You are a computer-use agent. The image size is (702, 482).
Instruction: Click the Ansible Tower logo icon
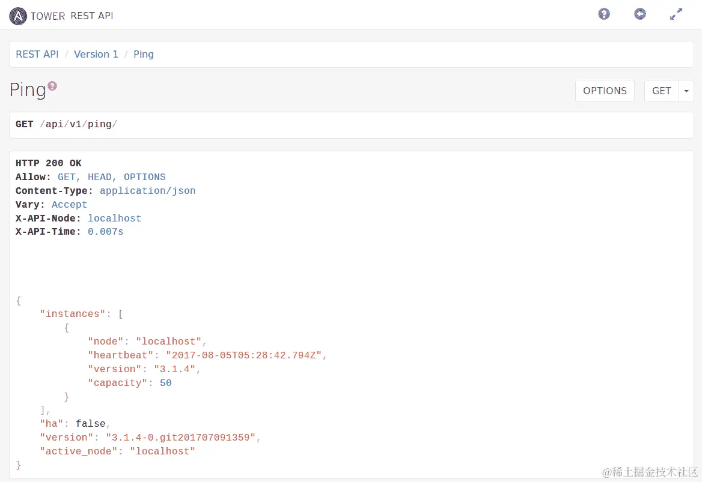(x=18, y=16)
